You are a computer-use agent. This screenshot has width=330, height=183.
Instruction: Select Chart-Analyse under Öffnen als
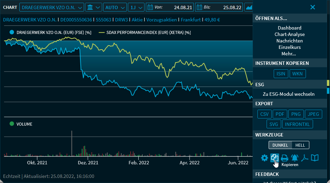289,34
